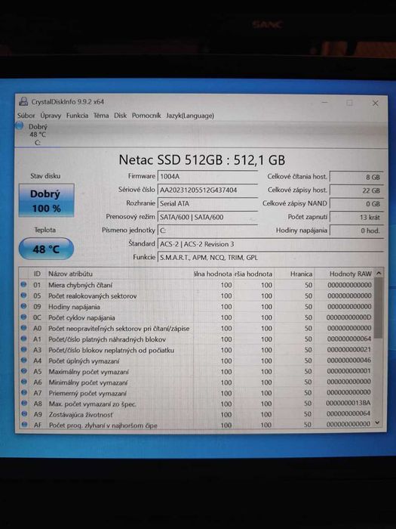396x529 pixels.
Task: Click the 8 GB total host reads field
Action: point(356,177)
